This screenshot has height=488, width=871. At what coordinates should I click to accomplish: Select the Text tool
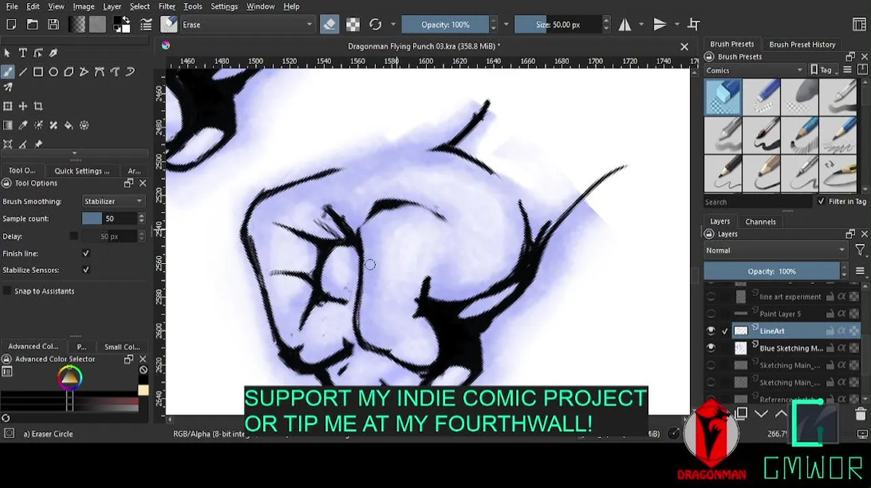tap(22, 53)
